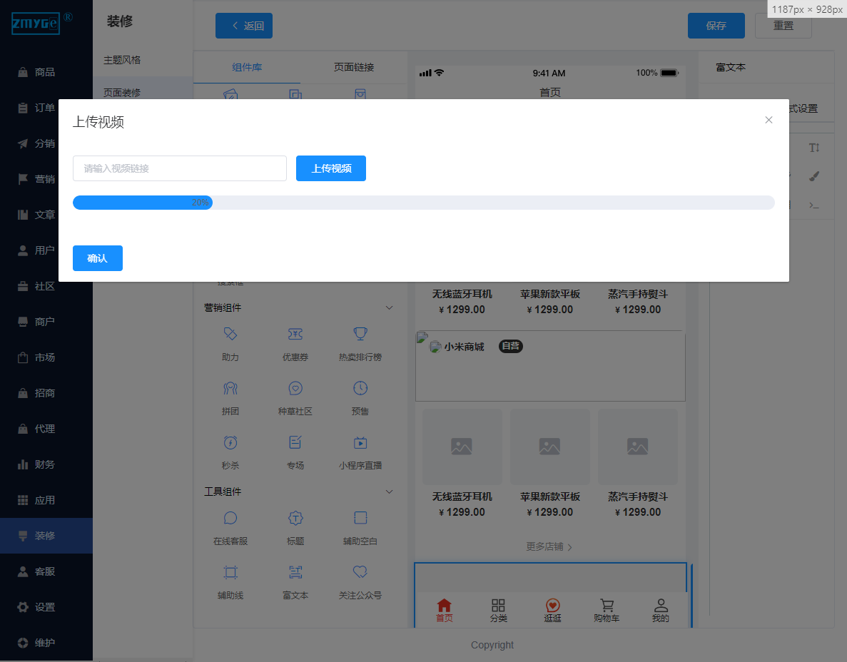Click the 无线蓝牙耳机 product image placeholder

(x=462, y=447)
